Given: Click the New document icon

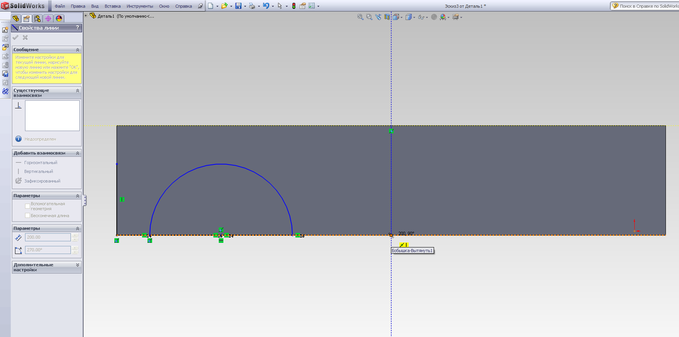Looking at the screenshot, I should (x=211, y=6).
